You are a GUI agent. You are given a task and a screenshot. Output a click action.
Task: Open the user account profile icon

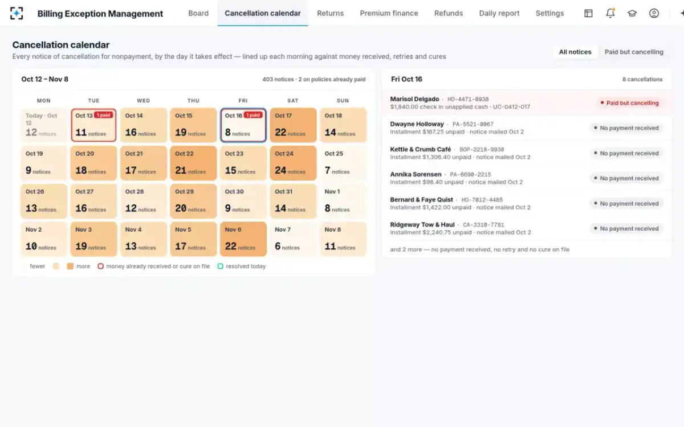click(654, 13)
